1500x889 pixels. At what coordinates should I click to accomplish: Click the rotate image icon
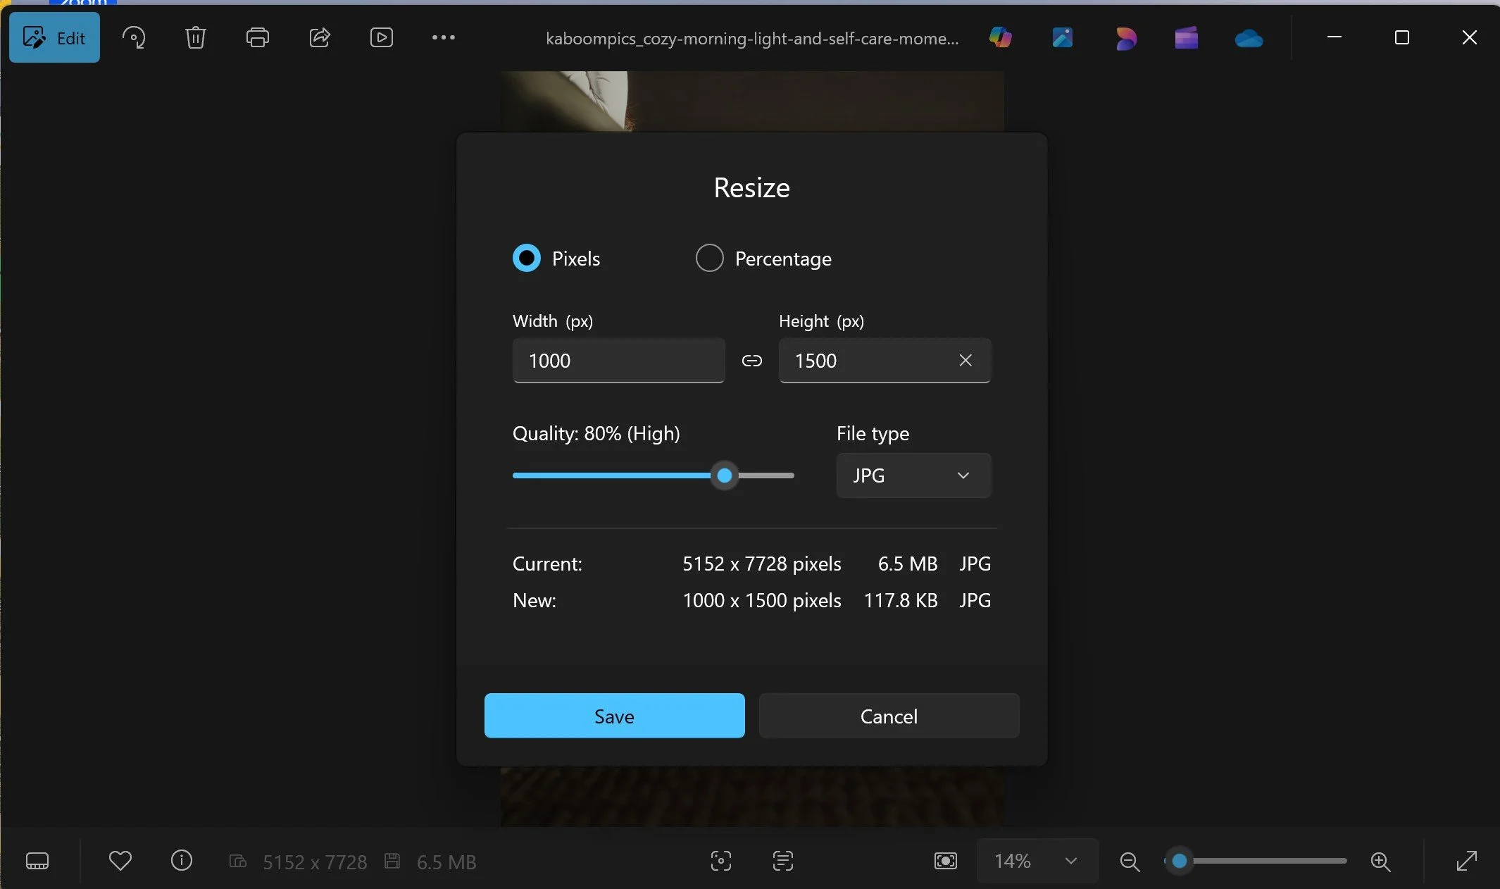click(133, 37)
